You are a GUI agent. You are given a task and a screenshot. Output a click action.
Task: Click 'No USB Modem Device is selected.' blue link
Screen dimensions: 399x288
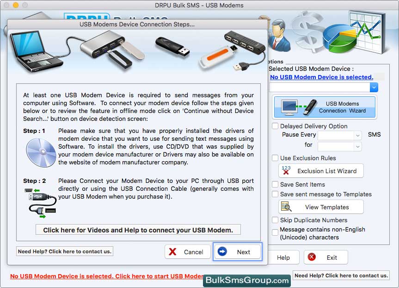pyautogui.click(x=322, y=77)
